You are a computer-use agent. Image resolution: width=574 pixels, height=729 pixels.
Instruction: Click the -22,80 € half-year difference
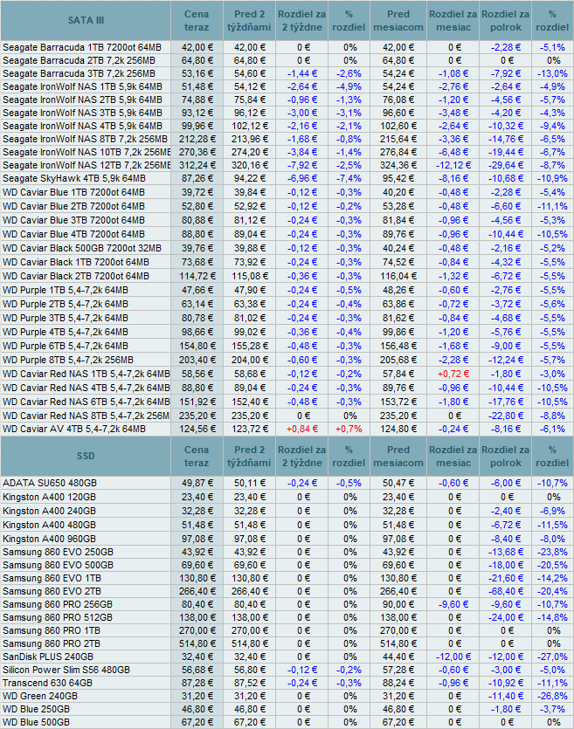506,416
